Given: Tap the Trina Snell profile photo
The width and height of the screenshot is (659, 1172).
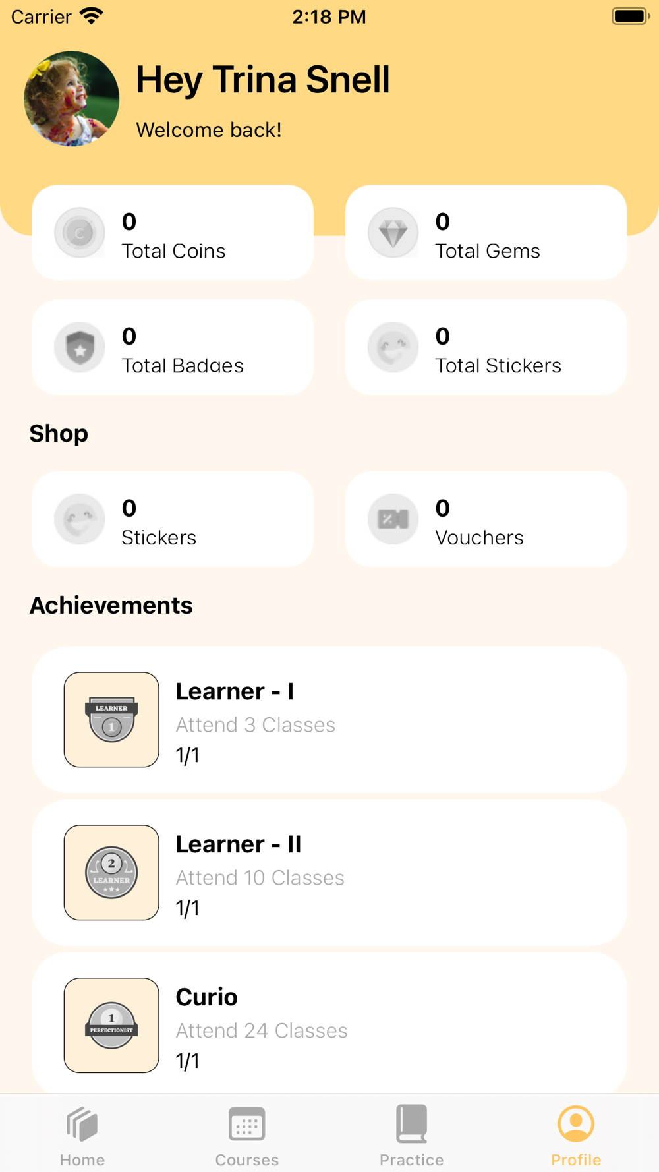Looking at the screenshot, I should (72, 99).
